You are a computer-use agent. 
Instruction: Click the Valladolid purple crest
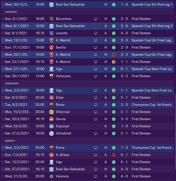(x=51, y=133)
